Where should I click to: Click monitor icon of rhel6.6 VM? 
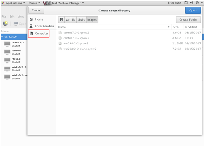[x=7, y=60]
